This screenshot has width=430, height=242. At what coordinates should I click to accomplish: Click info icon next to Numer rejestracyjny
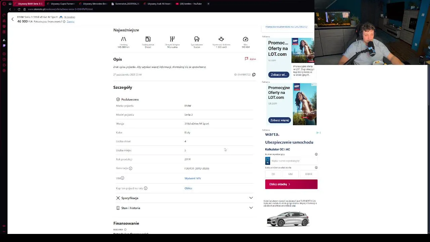click(316, 154)
